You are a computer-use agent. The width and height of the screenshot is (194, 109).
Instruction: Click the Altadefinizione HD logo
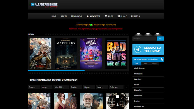(44, 5)
